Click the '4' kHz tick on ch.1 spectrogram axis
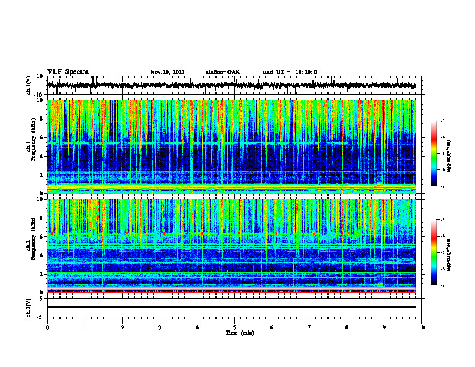Image resolution: width=475 pixels, height=367 pixels. [x=42, y=157]
